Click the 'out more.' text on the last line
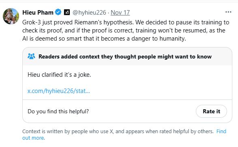238x147 pixels. pos(34,138)
